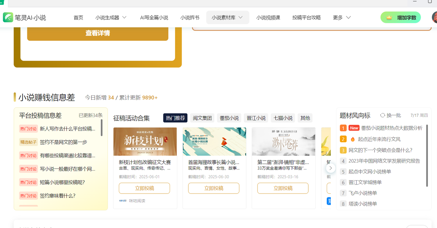Click the rank 1 badge in 题材风向标

[x=343, y=128]
